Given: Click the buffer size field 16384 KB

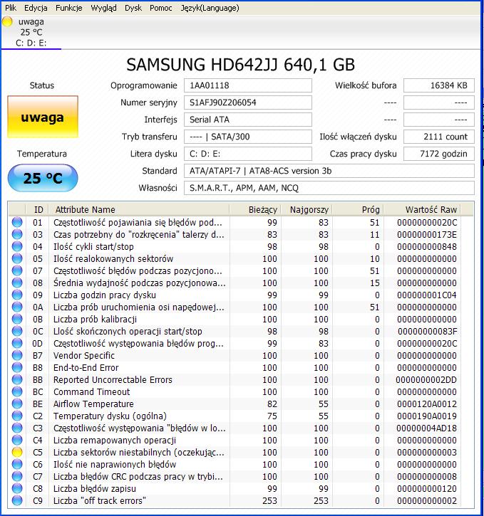Looking at the screenshot, I should click(439, 85).
